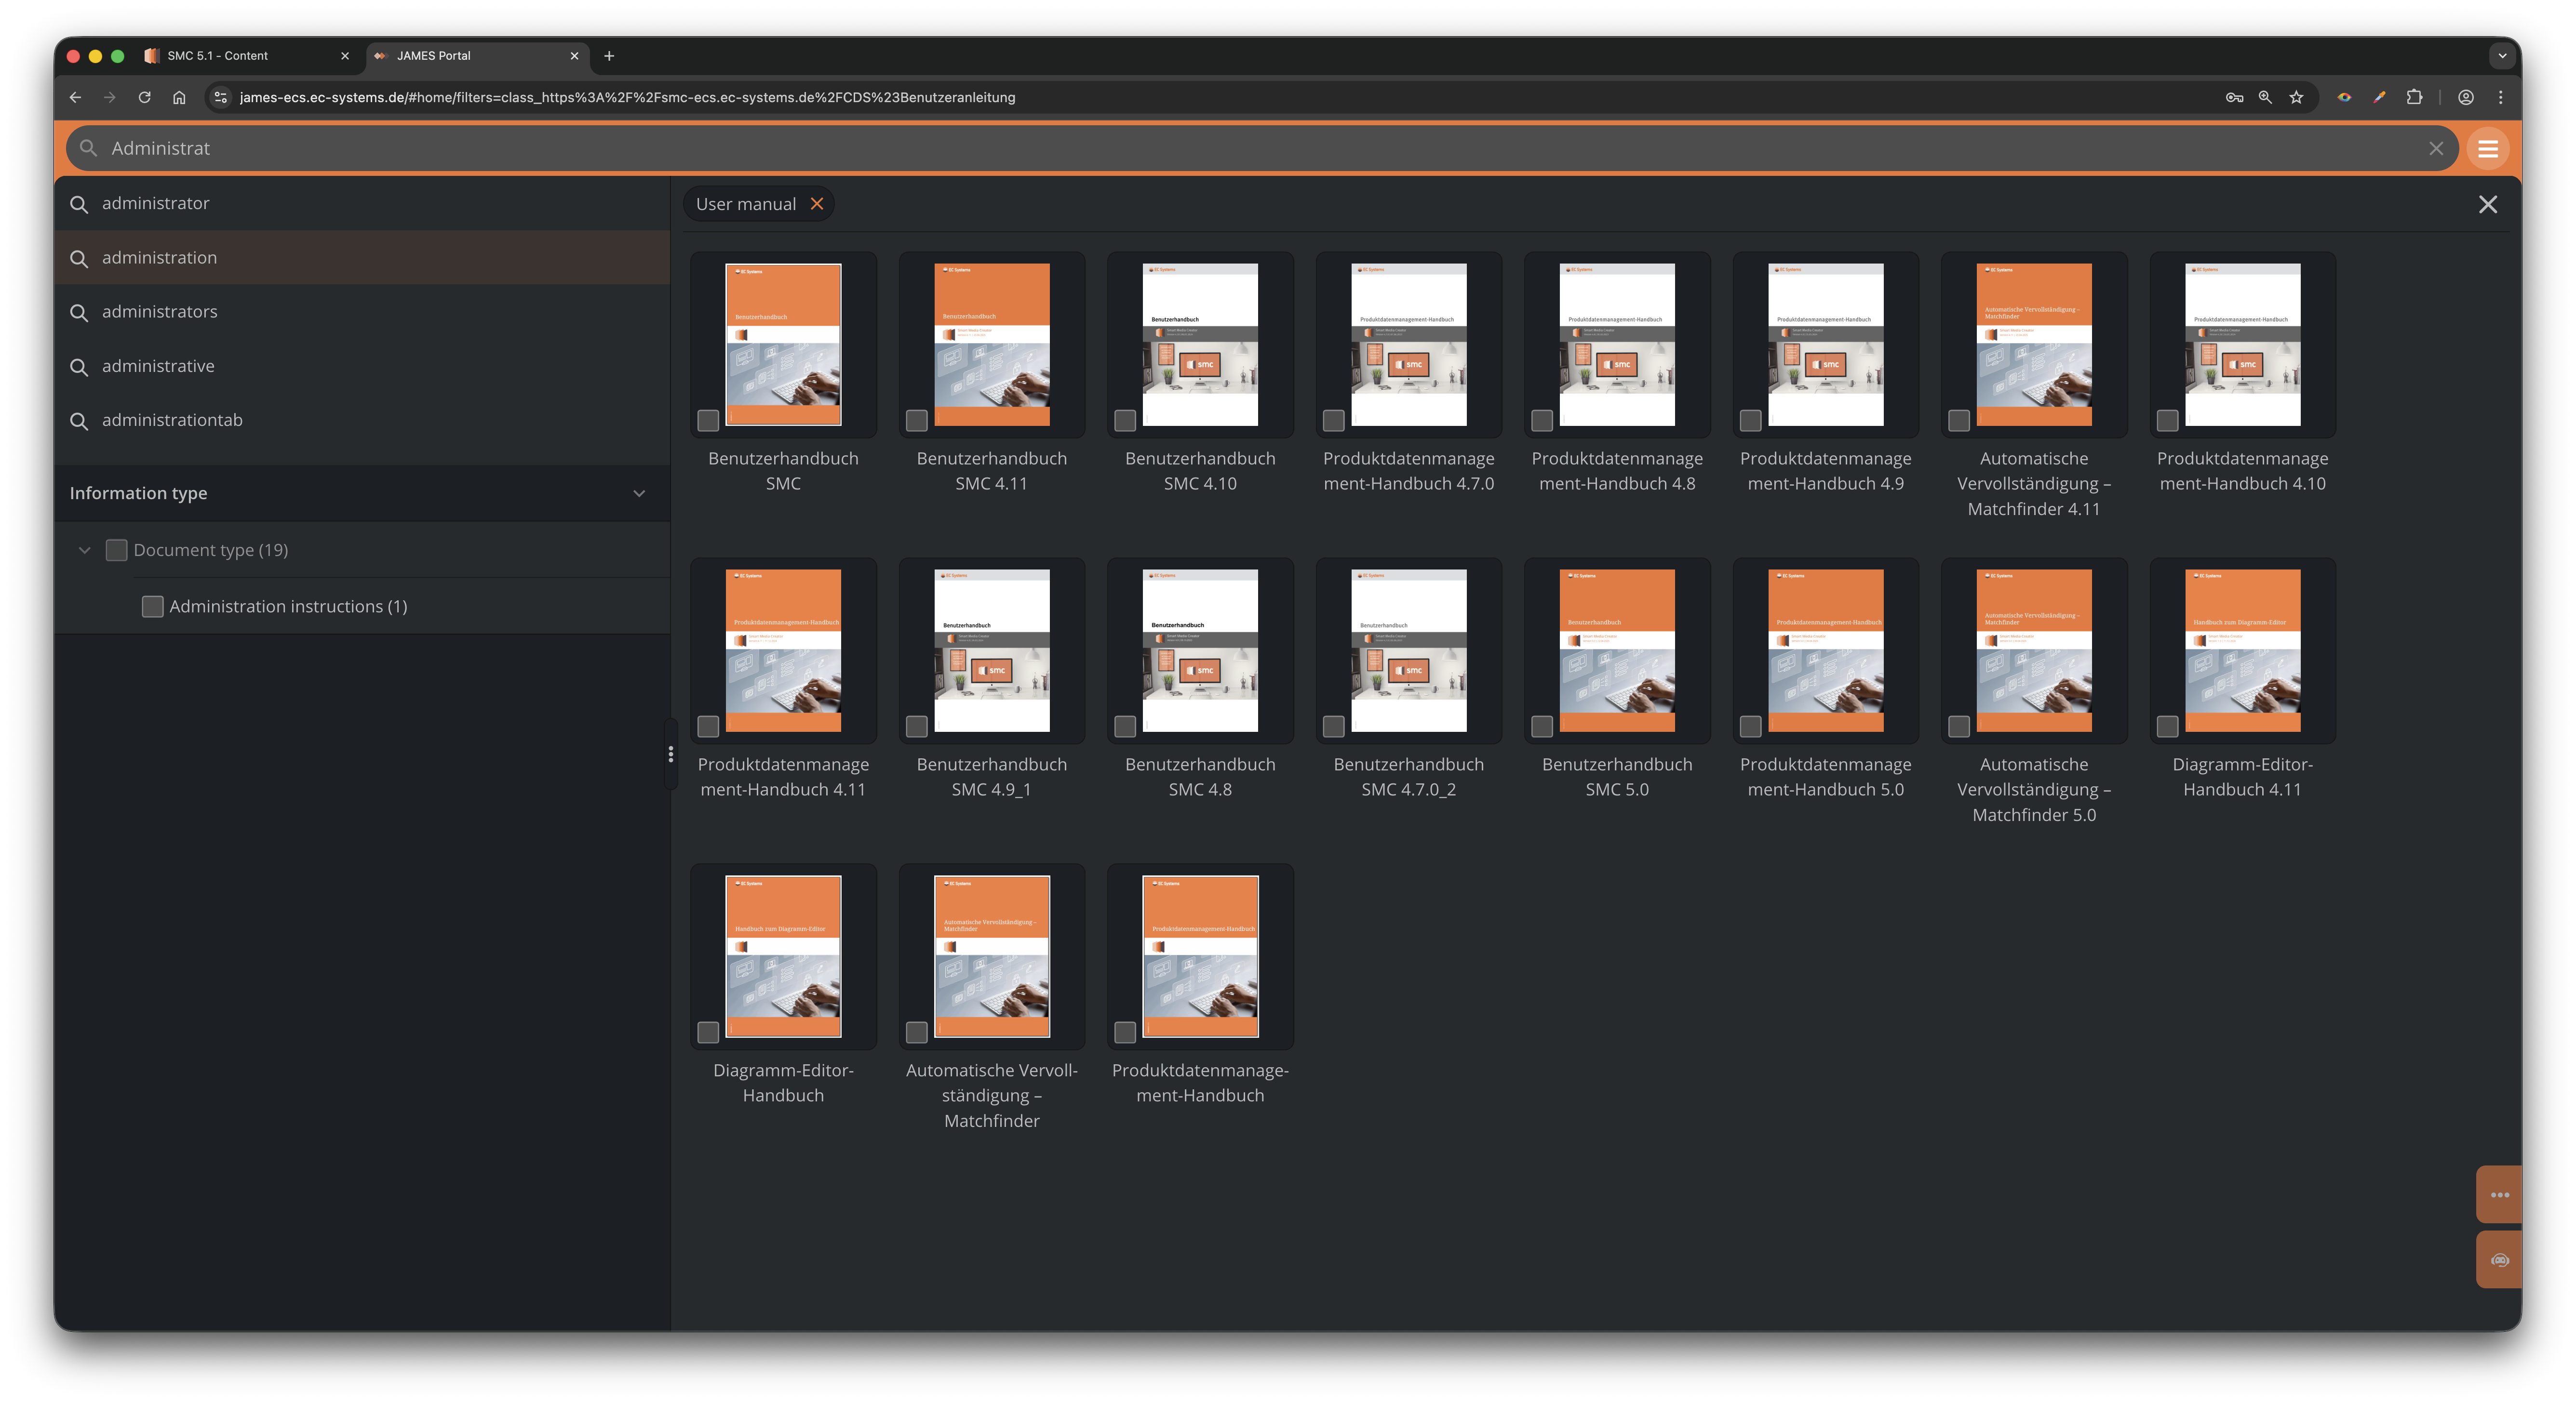
Task: Remove the User manual filter chip
Action: click(x=817, y=204)
